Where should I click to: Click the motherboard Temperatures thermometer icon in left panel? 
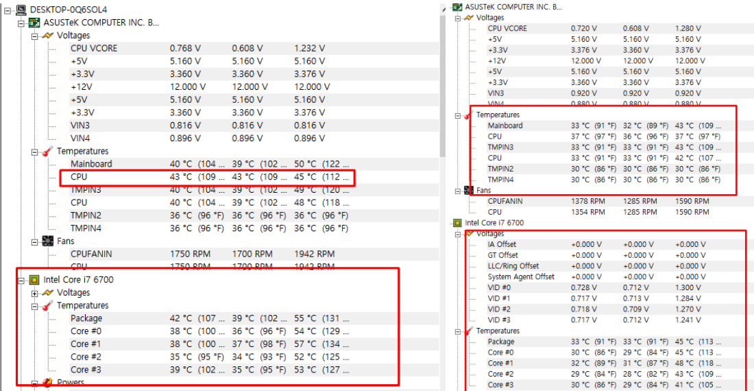pyautogui.click(x=47, y=151)
